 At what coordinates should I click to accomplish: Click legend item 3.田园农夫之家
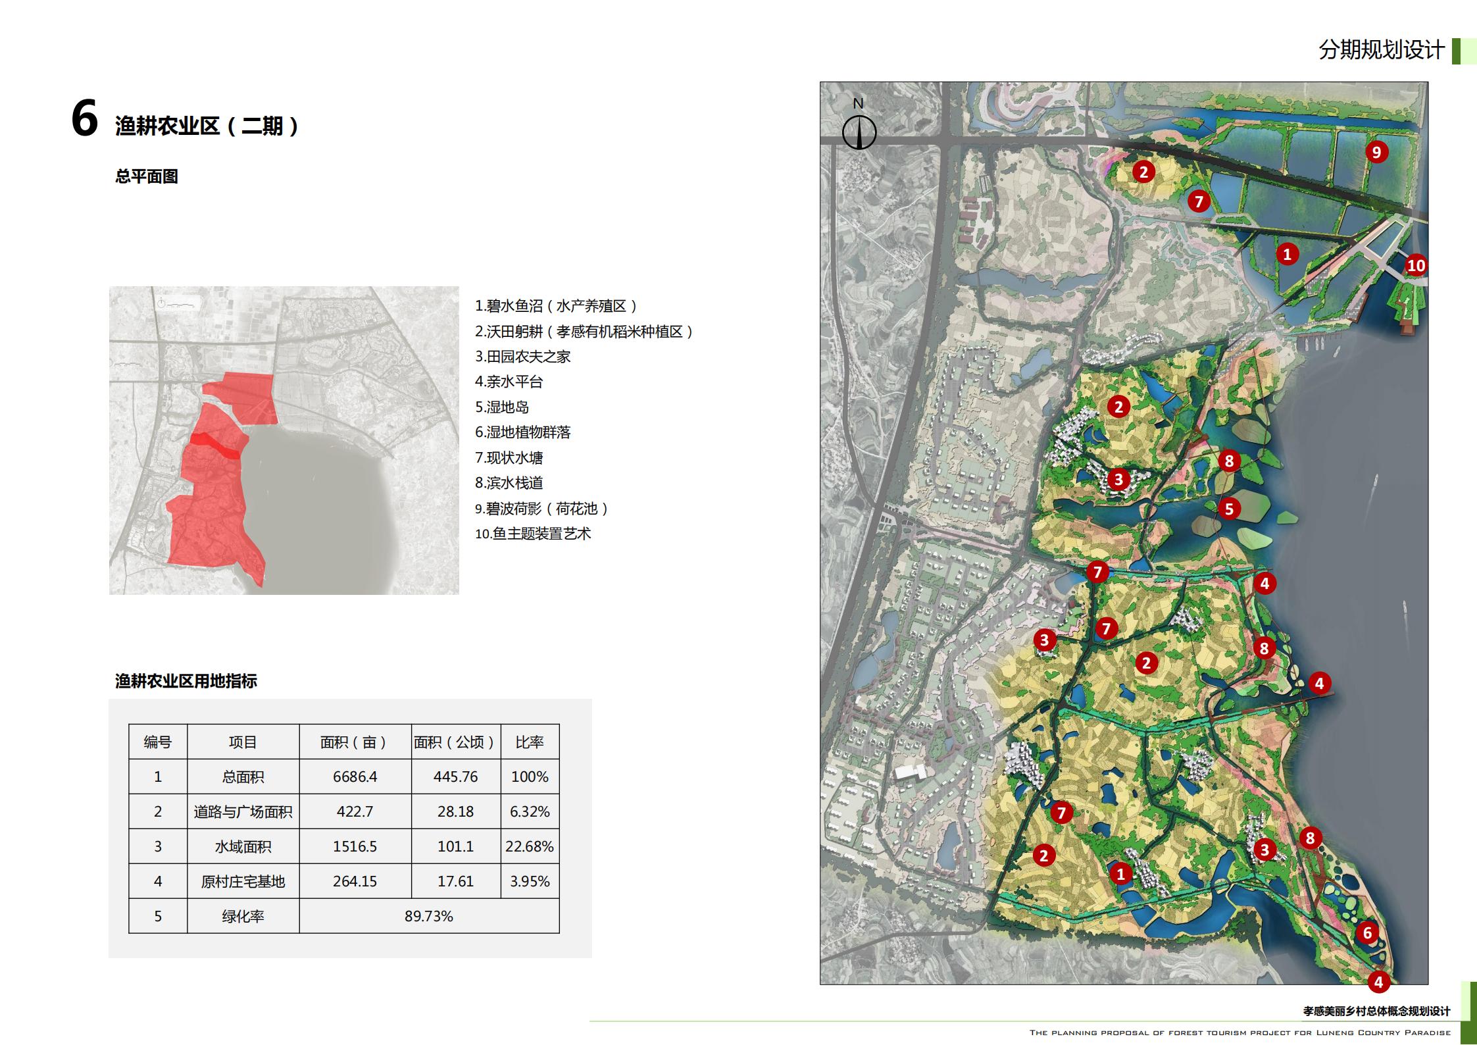point(523,357)
